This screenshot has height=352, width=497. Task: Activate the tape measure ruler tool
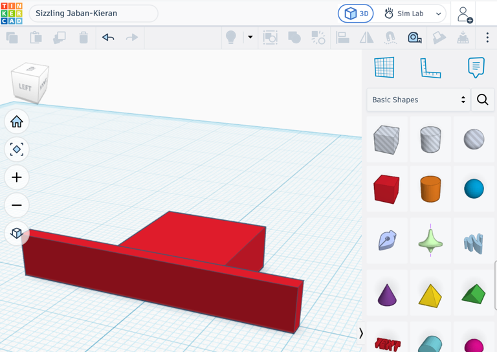415,38
